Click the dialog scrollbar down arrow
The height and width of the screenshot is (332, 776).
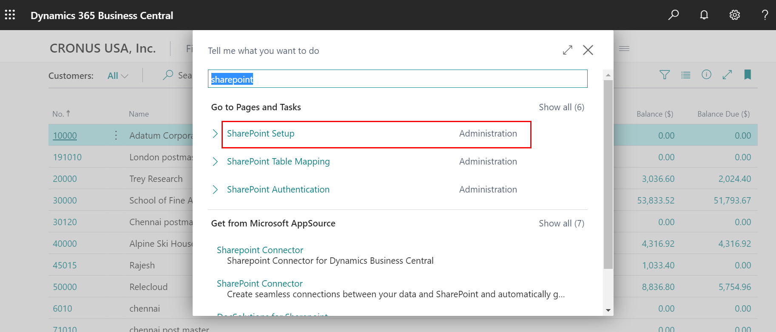point(608,310)
